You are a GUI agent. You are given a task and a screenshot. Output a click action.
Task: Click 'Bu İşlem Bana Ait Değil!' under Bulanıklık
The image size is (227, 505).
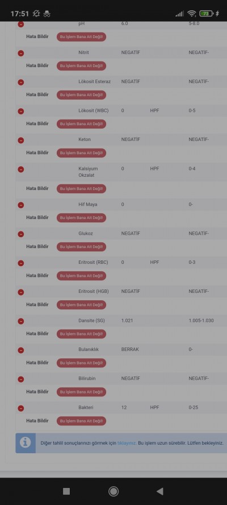point(81,363)
